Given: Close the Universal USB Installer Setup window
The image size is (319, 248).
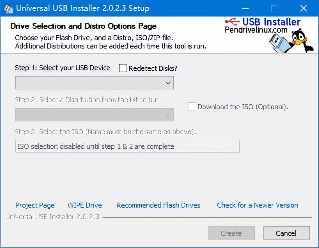Looking at the screenshot, I should 304,8.
